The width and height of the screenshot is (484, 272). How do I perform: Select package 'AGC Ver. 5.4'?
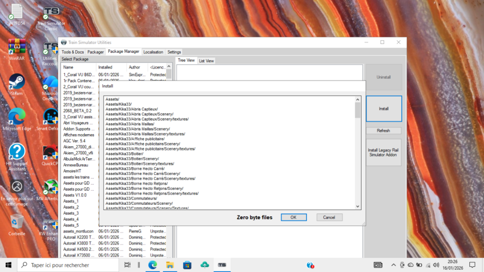[75, 141]
